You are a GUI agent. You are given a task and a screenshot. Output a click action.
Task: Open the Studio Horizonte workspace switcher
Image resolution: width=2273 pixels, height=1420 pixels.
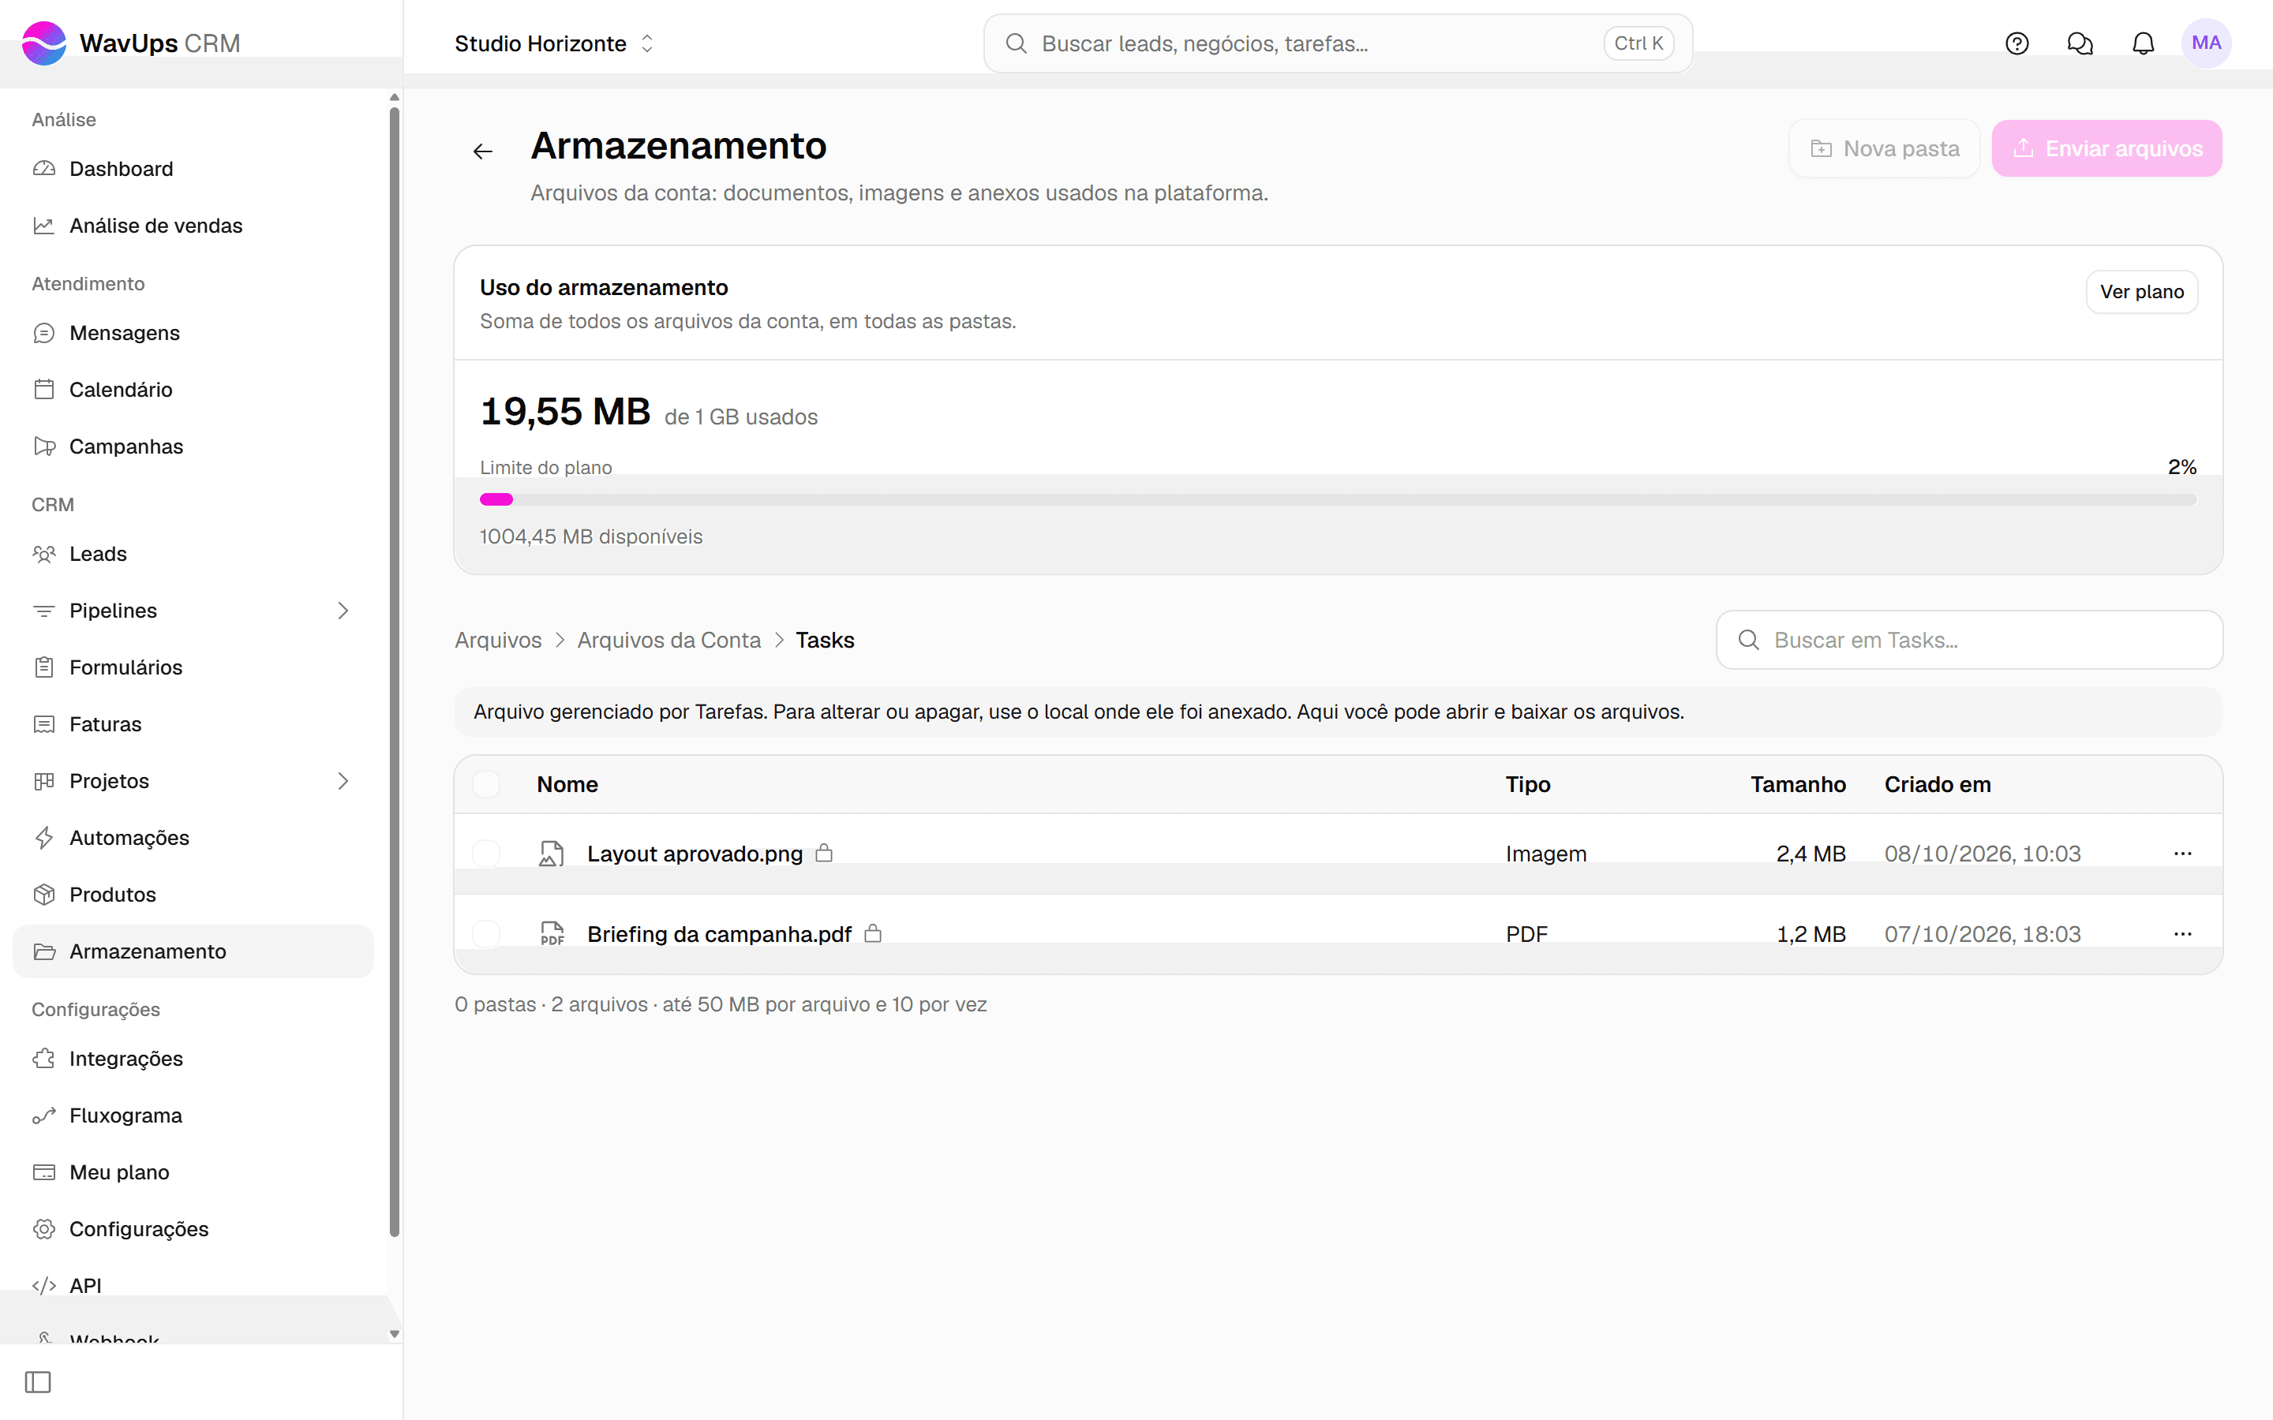[x=554, y=43]
